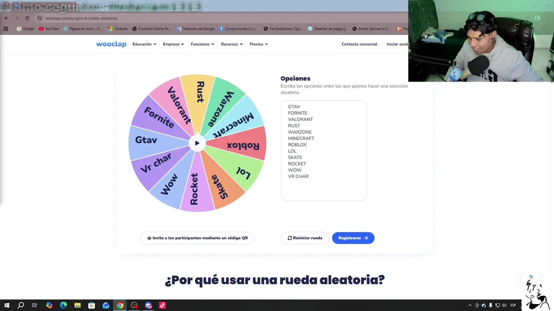Switch to Google Chrome on the taskbar

coord(120,305)
